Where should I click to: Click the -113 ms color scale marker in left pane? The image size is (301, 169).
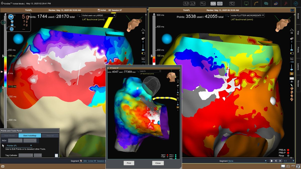point(12,86)
